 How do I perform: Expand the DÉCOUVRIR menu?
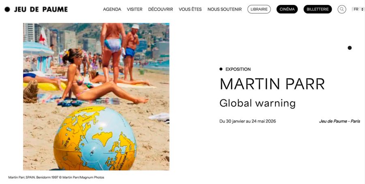(x=160, y=9)
